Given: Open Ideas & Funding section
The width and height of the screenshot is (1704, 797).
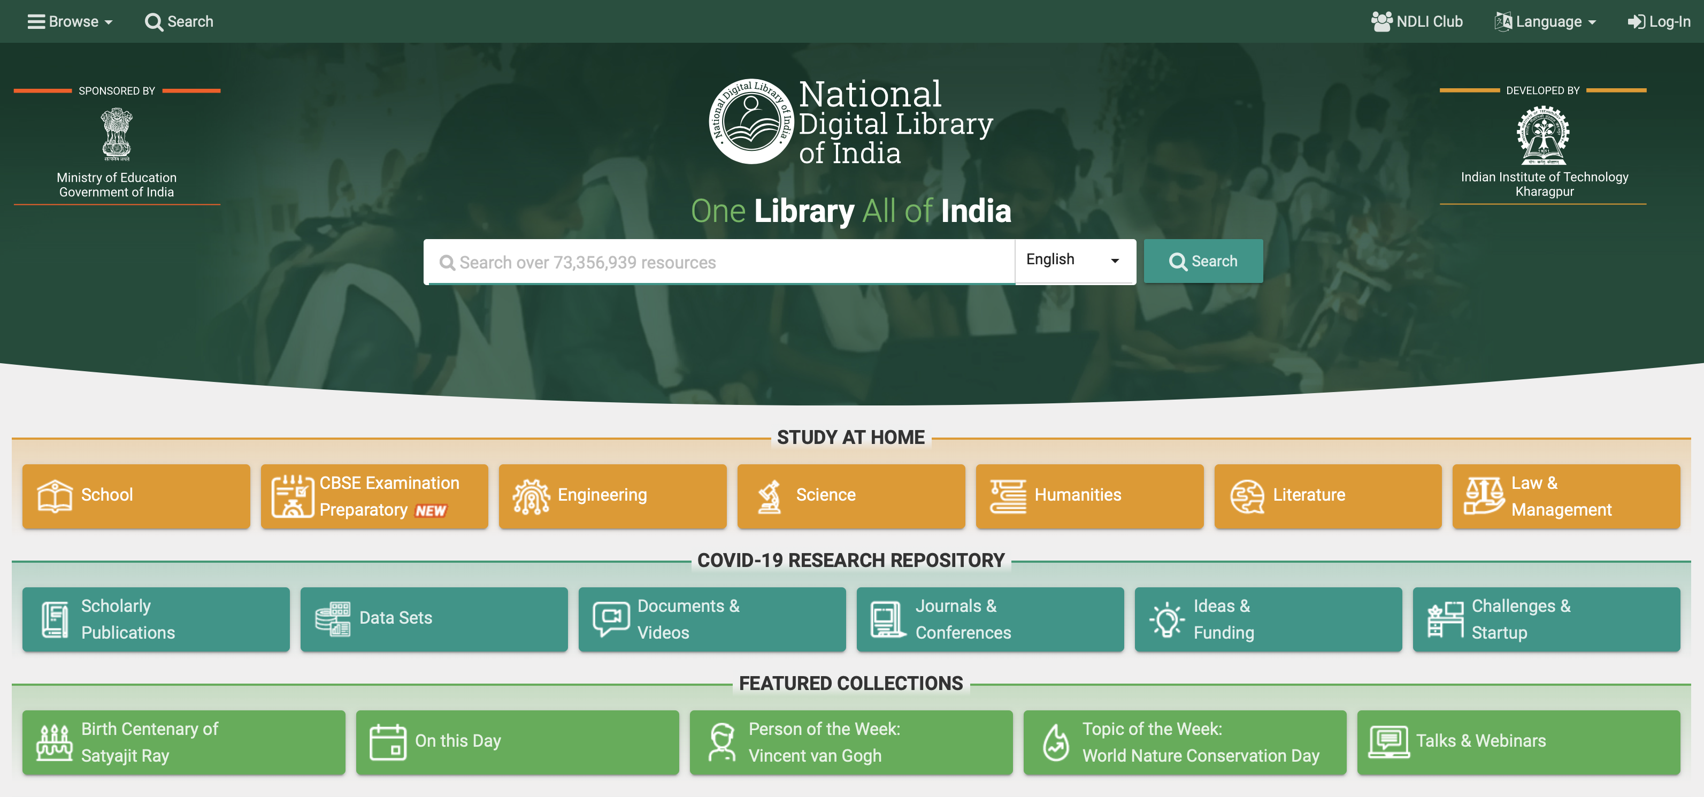Looking at the screenshot, I should [1268, 619].
